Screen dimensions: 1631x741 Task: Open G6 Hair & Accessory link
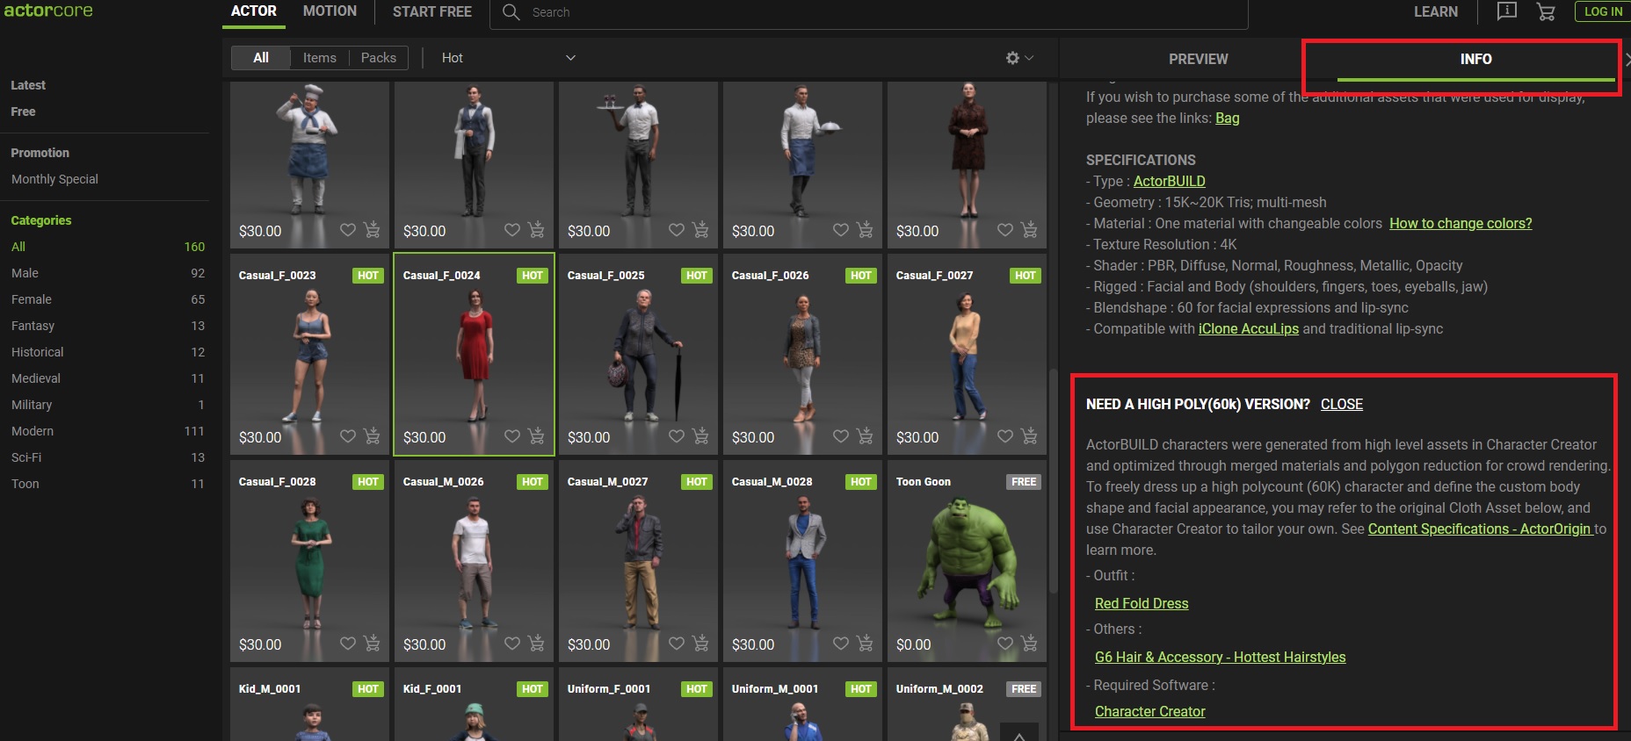click(1220, 658)
